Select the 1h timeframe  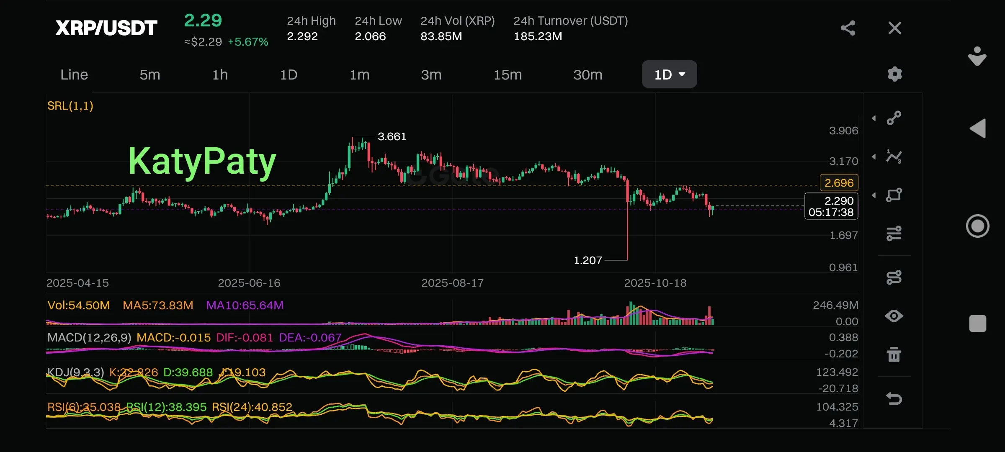point(220,74)
